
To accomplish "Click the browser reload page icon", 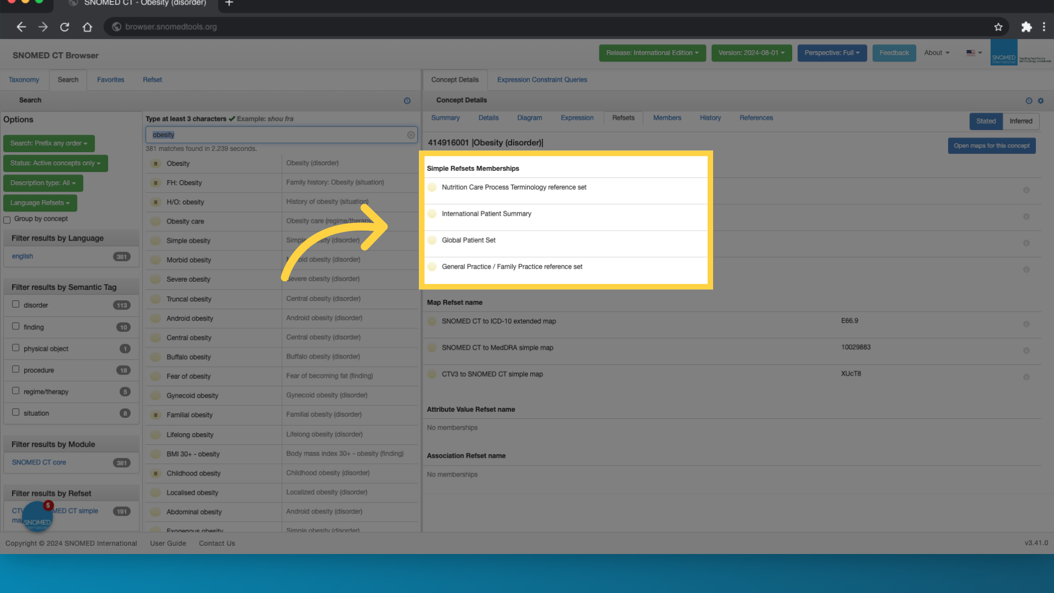I will (65, 27).
